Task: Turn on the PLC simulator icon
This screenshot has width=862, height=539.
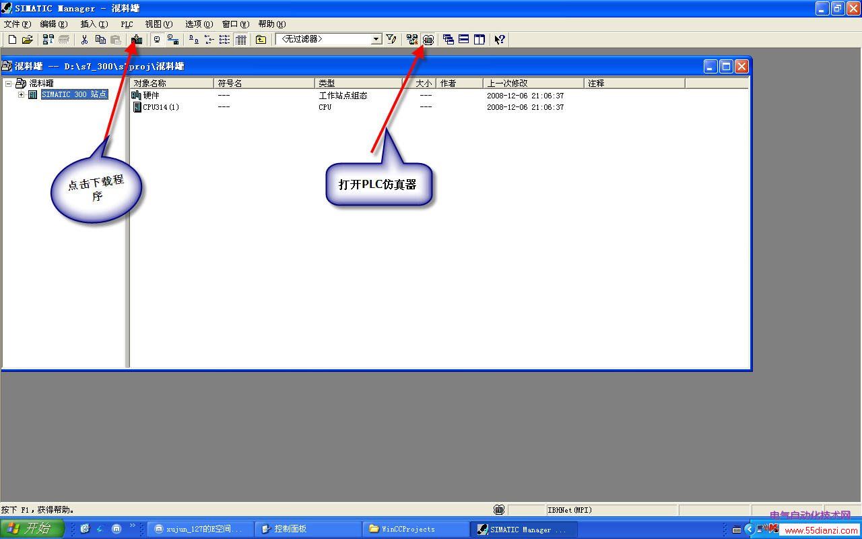Action: pyautogui.click(x=428, y=40)
